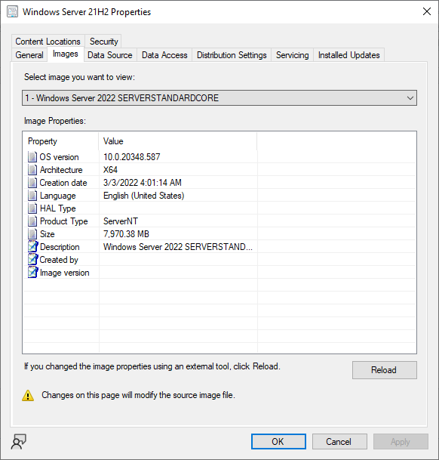This screenshot has width=439, height=460.
Task: Click the Architecture property label
Action: coord(61,170)
